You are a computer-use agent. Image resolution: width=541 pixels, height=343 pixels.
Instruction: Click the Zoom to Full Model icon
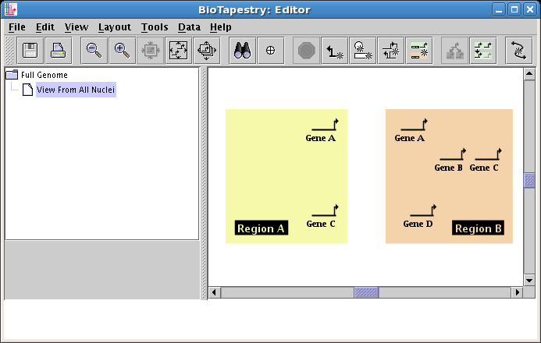(179, 51)
